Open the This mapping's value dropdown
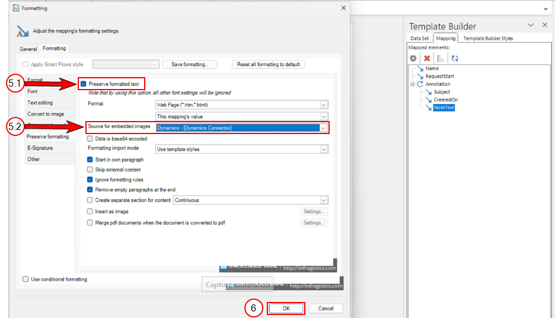 tap(242, 116)
